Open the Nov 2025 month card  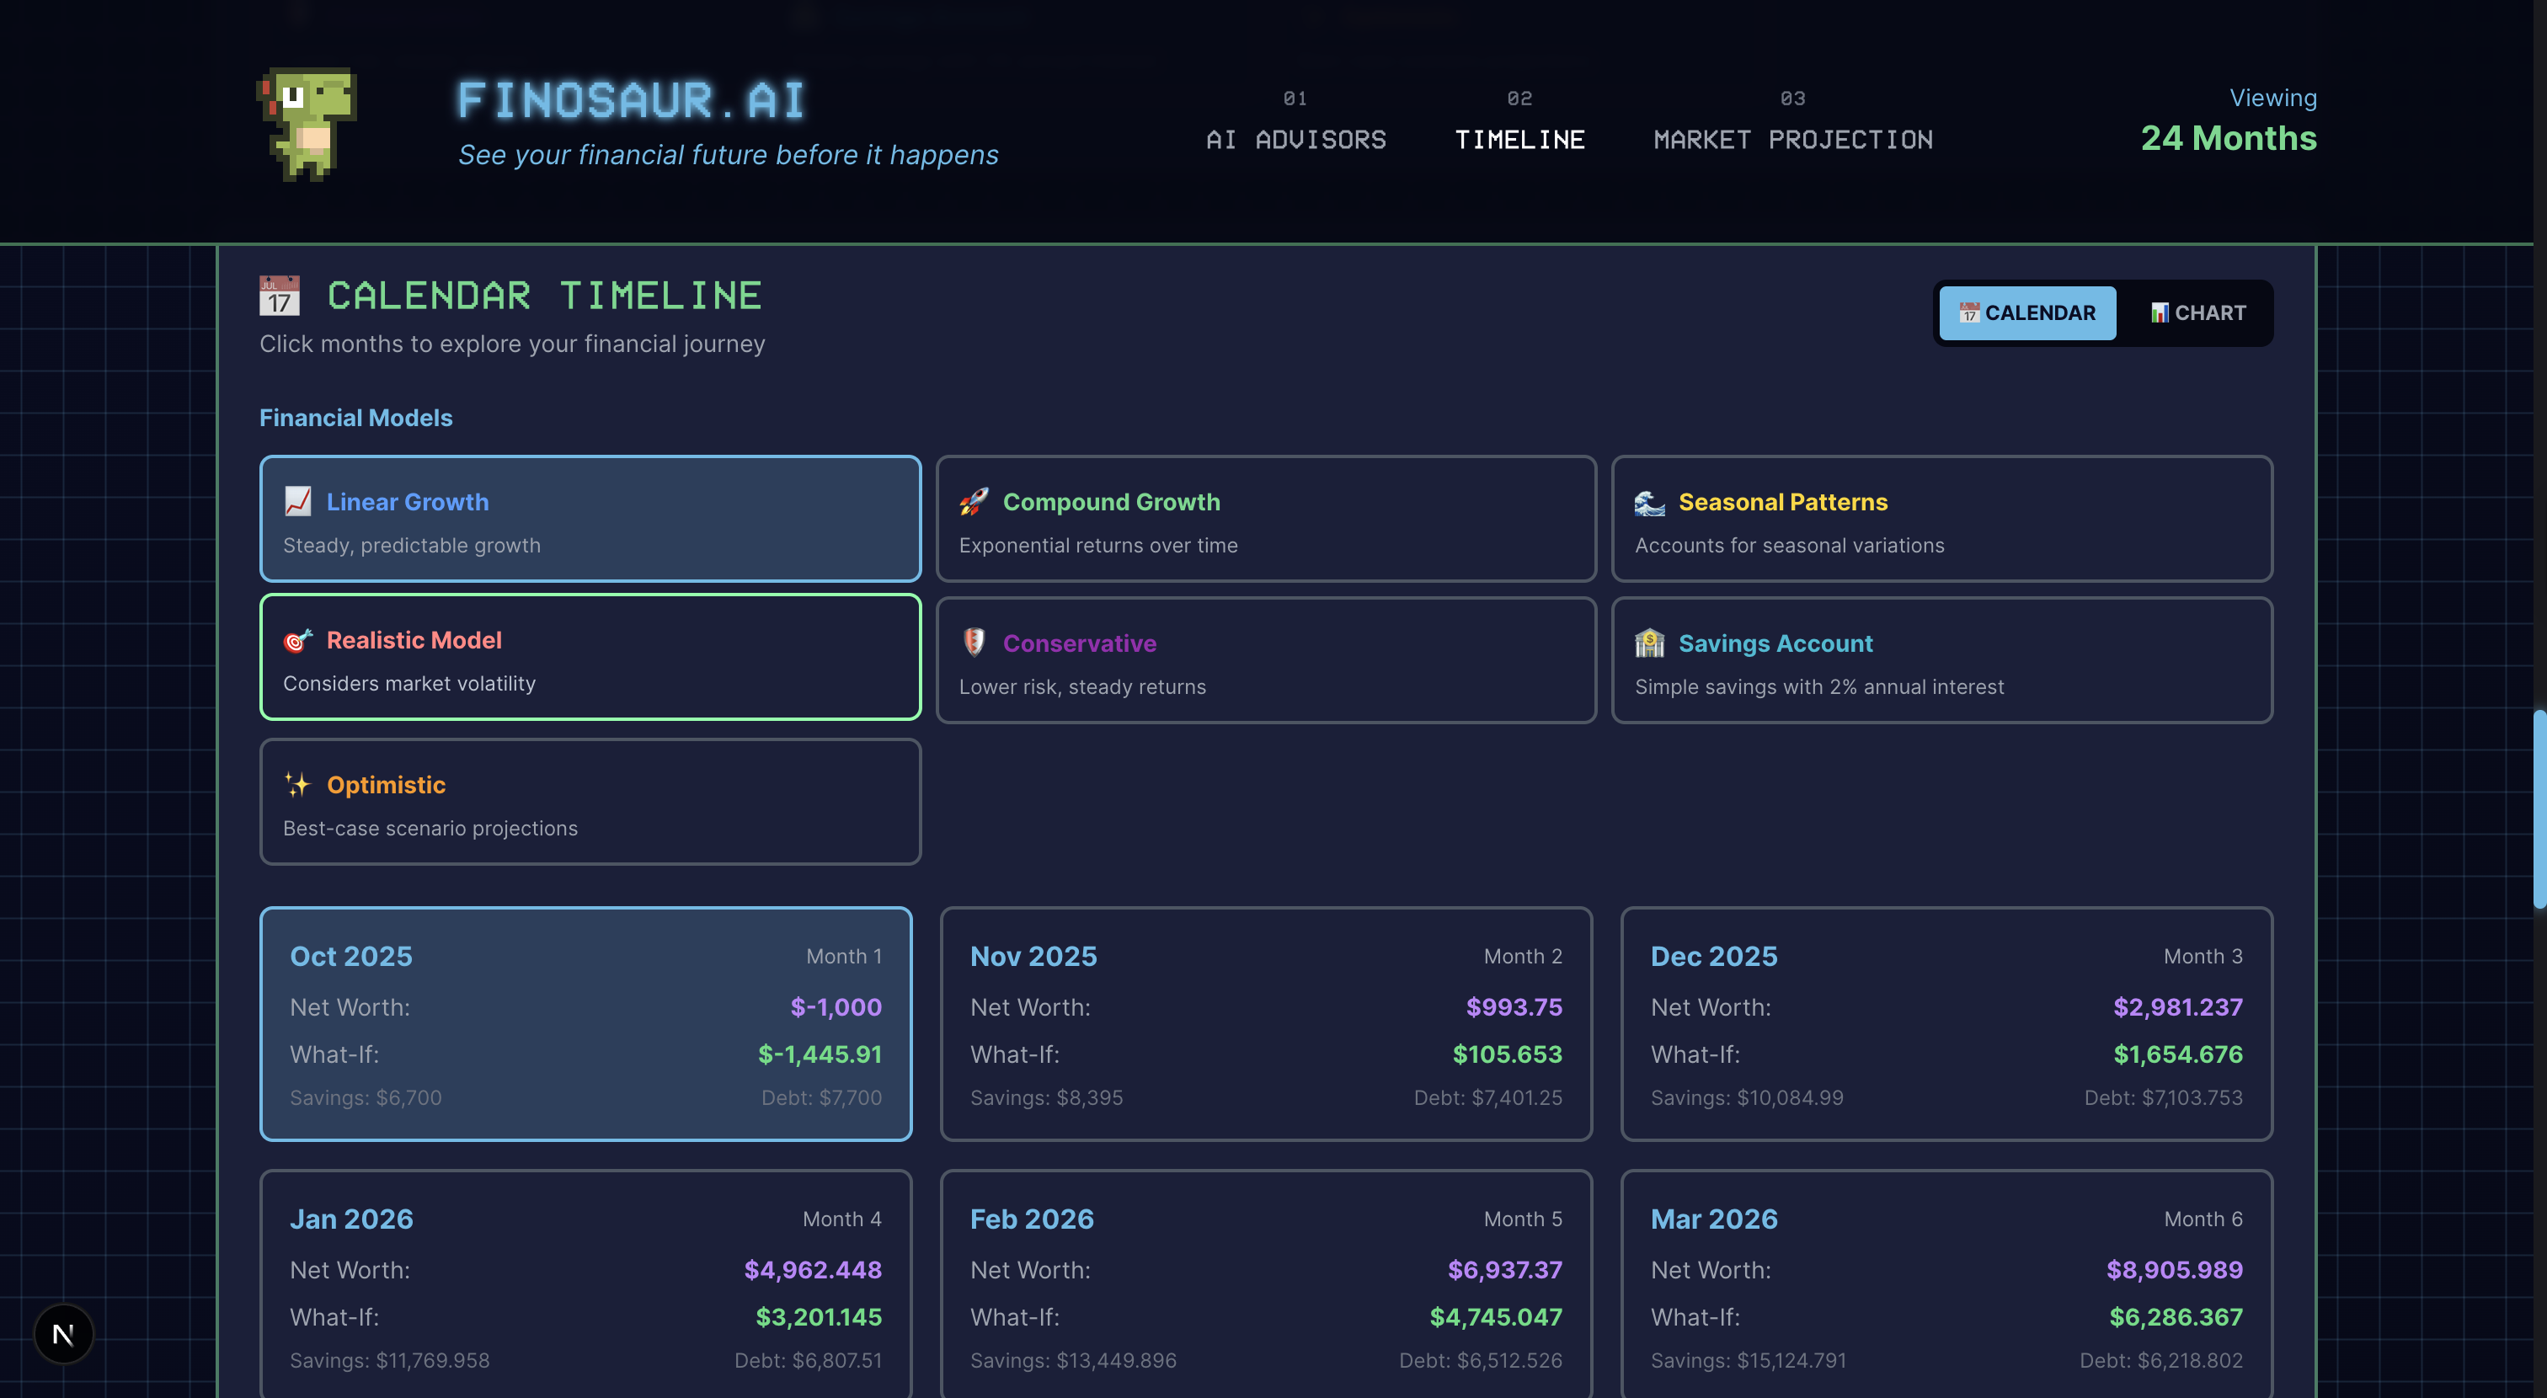coord(1266,1023)
